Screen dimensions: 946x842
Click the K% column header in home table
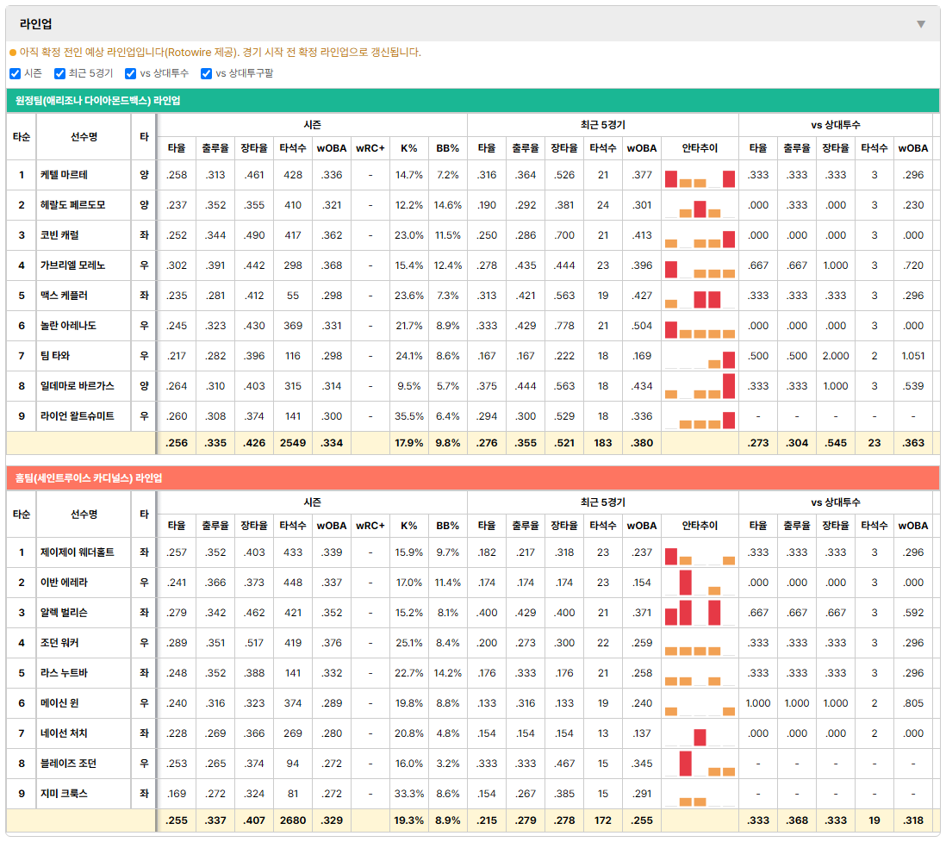(408, 526)
